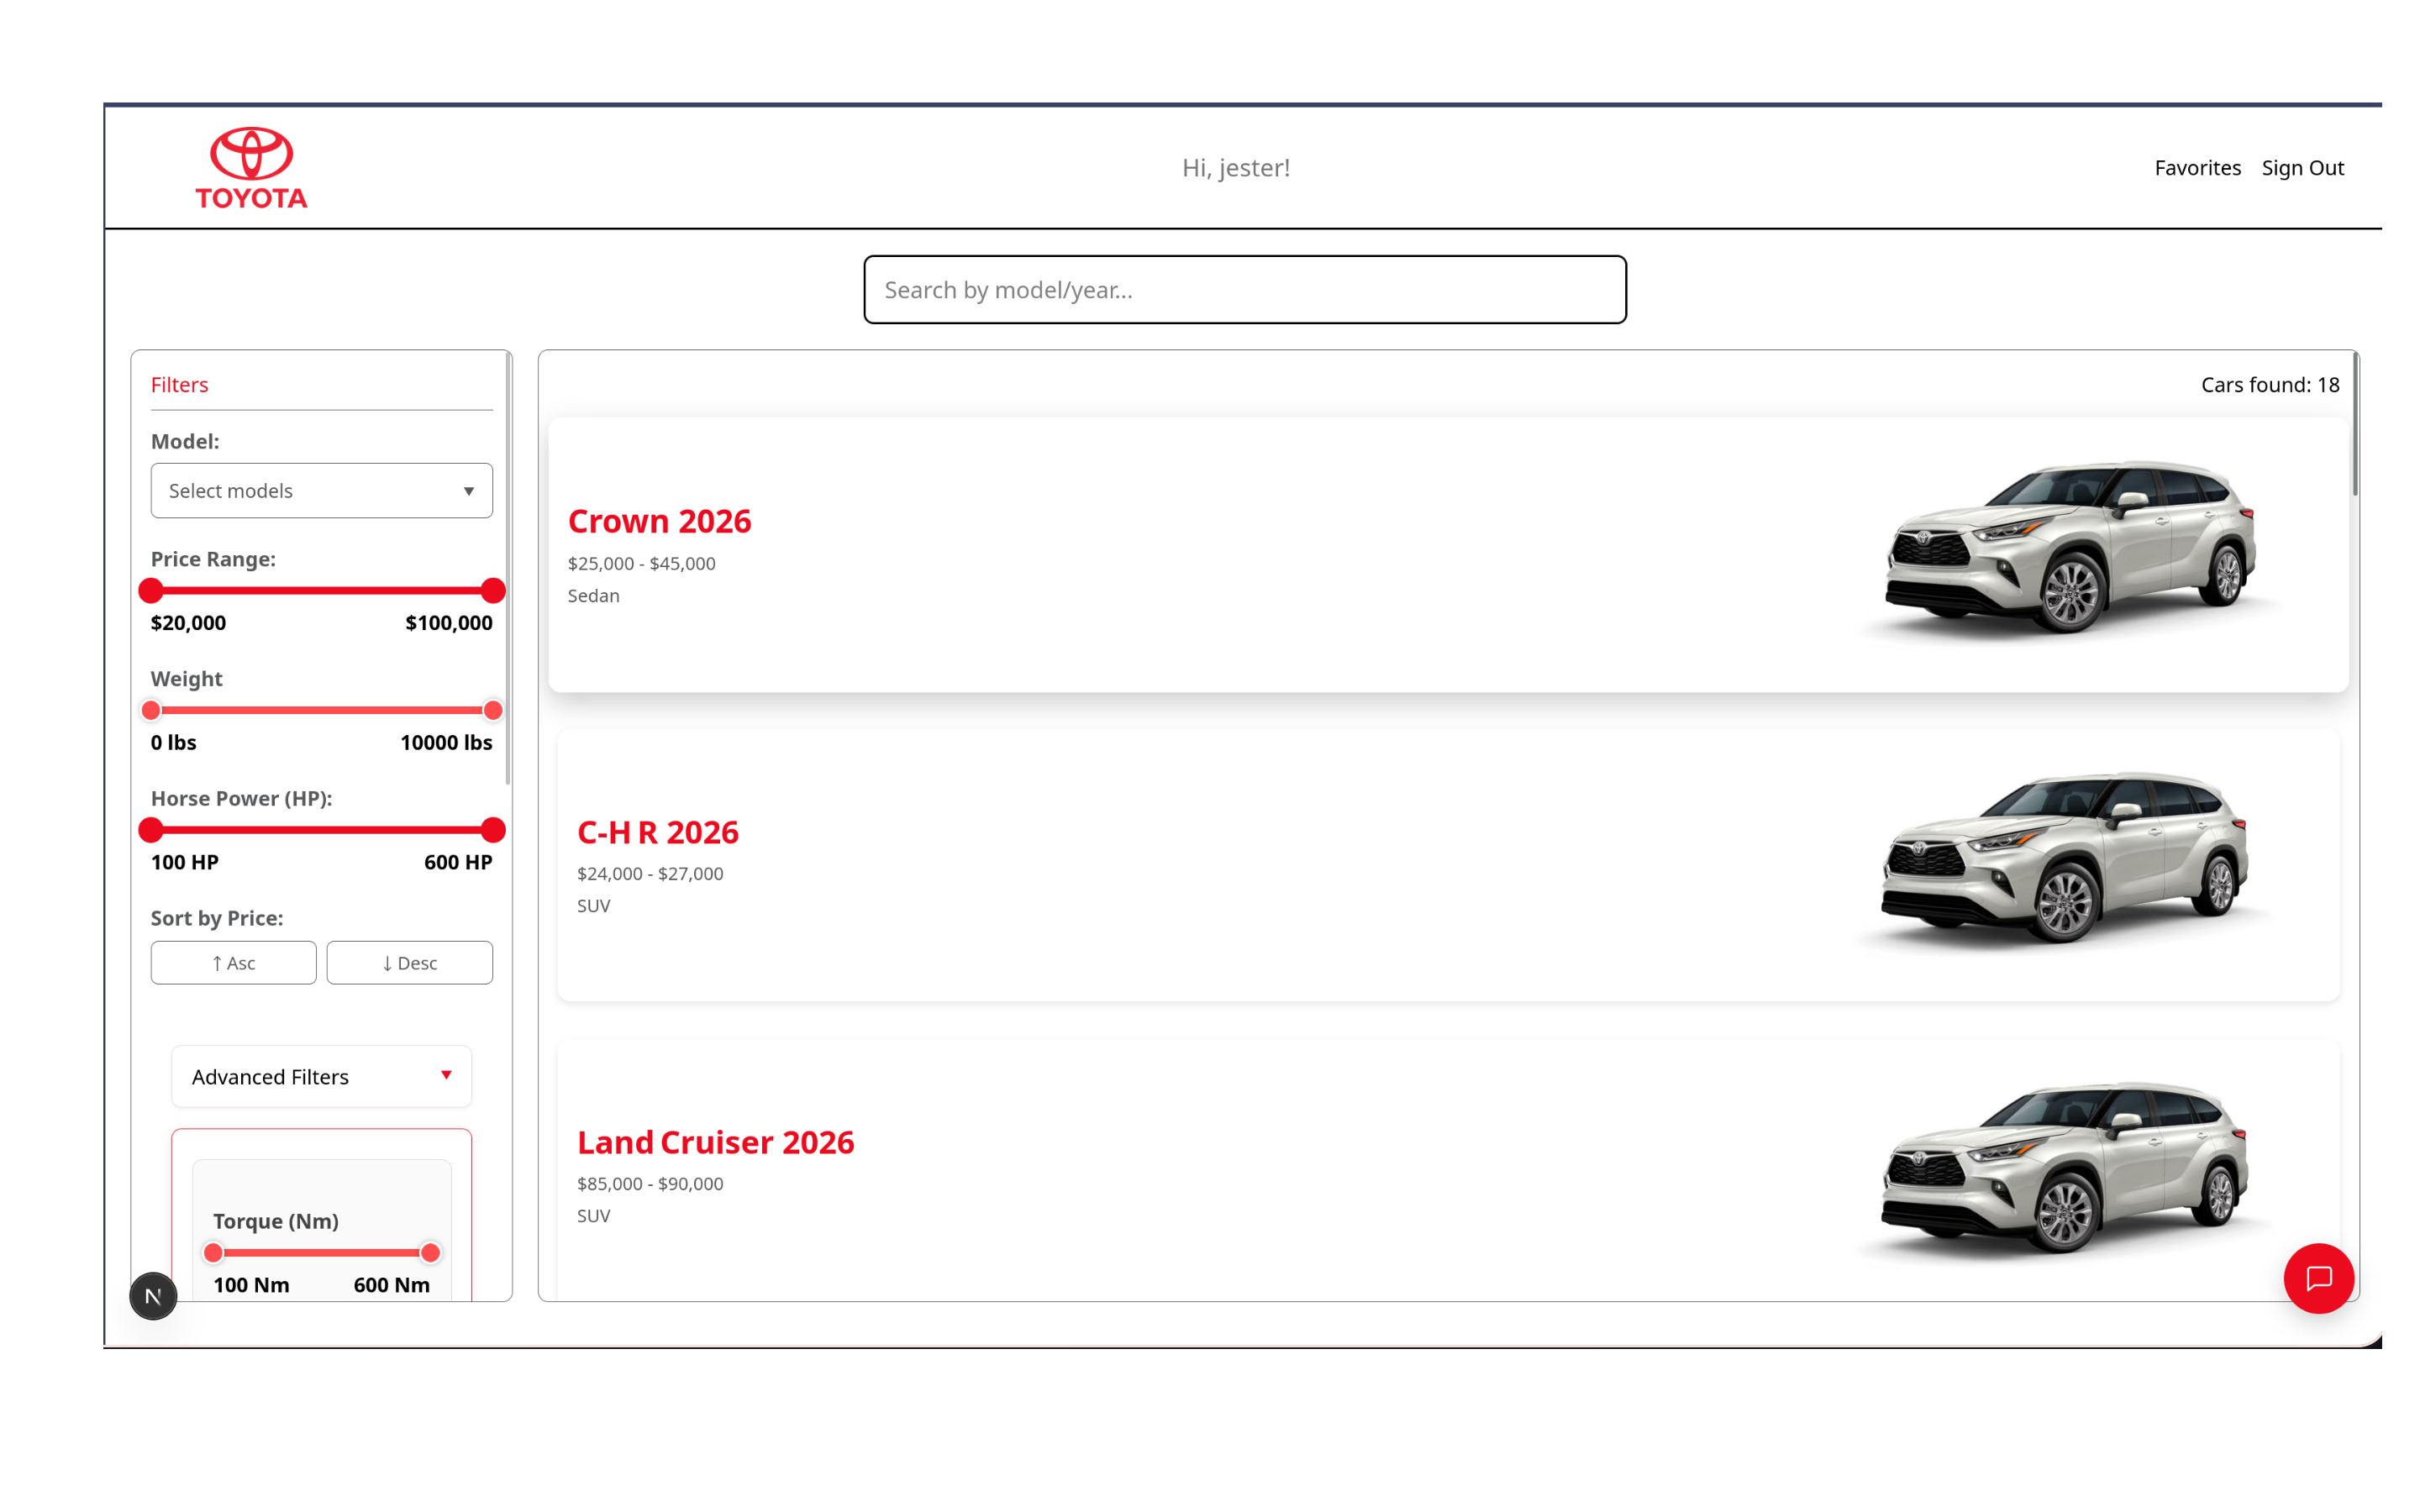Click the Next.js dev tools badge
Image resolution: width=2420 pixels, height=1512 pixels.
pyautogui.click(x=153, y=1296)
